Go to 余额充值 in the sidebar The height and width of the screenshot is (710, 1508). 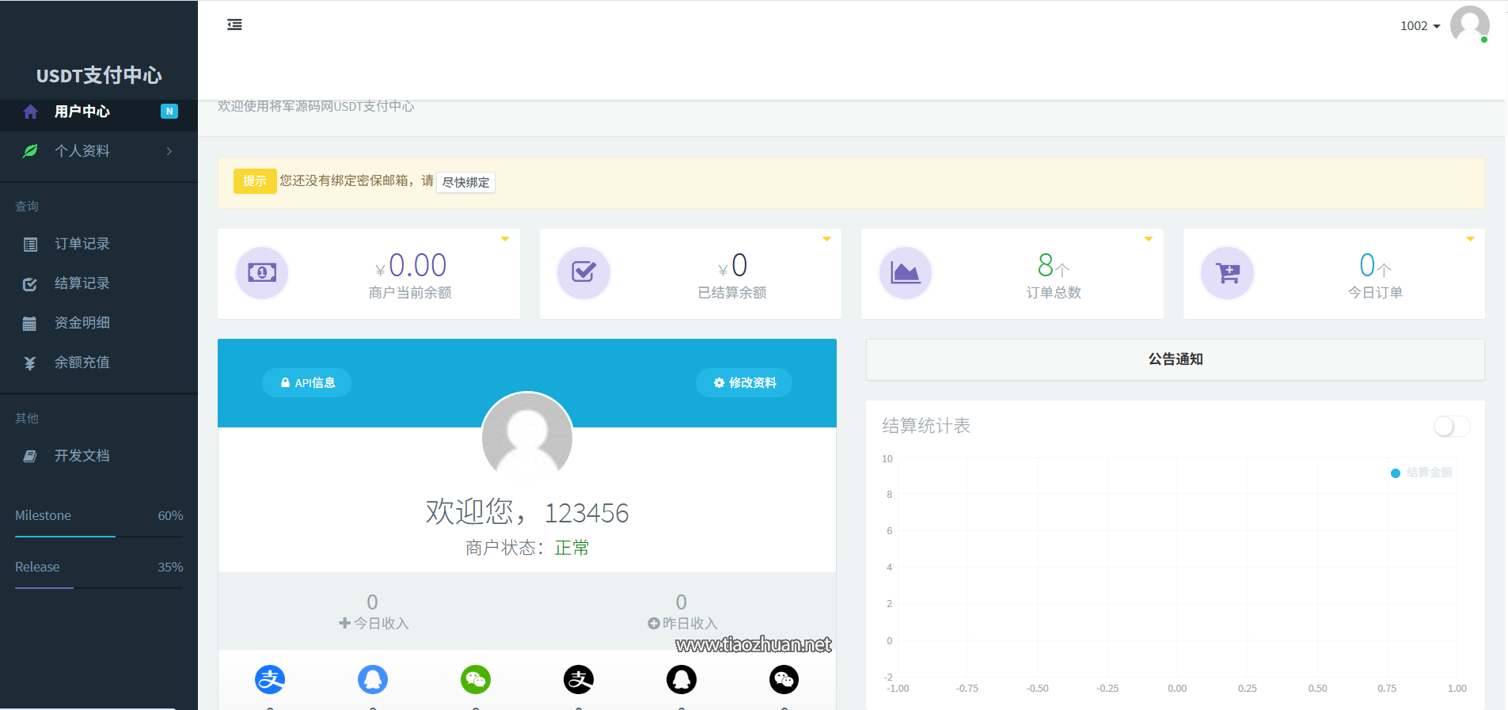pos(82,363)
